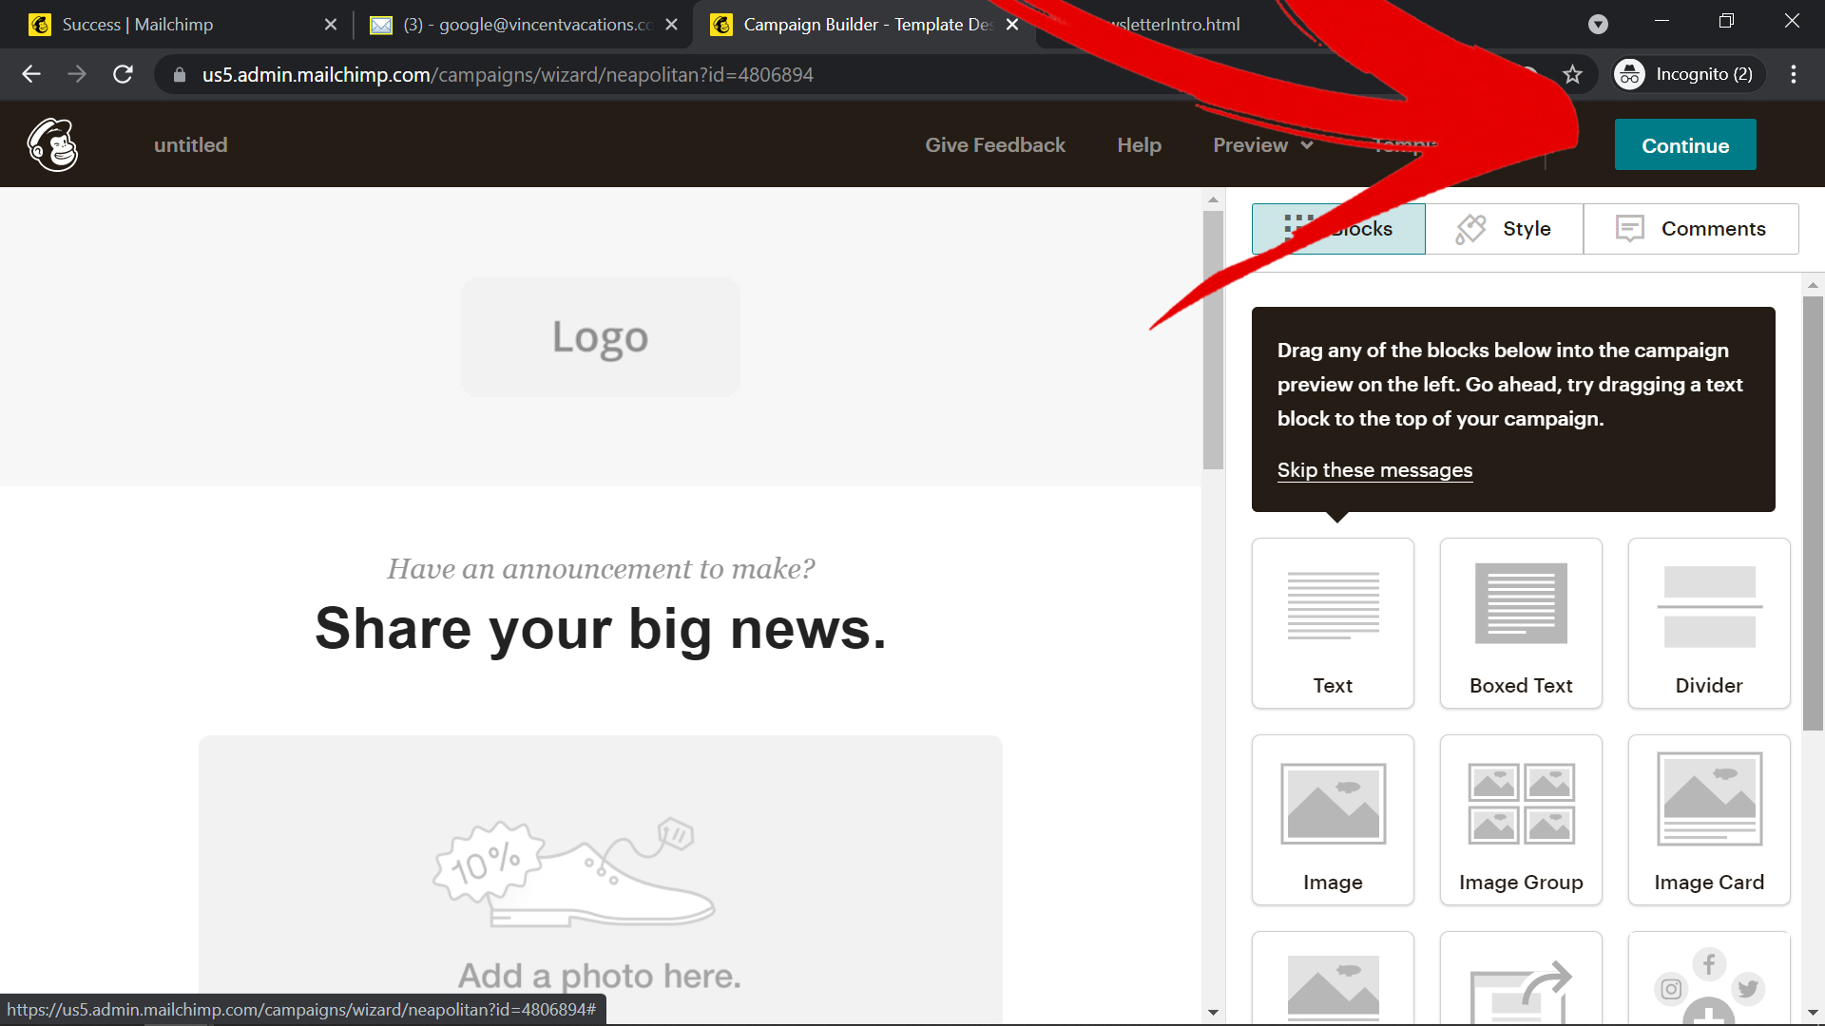Open the tab search dropdown arrow
This screenshot has width=1825, height=1026.
[1598, 25]
